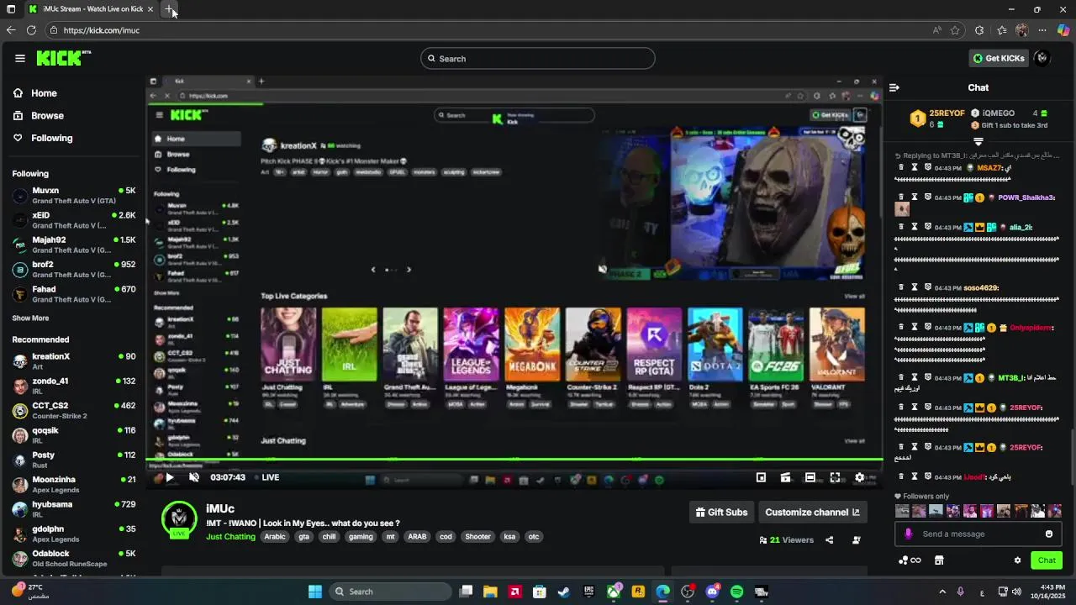Click the green Chat send button
The width and height of the screenshot is (1076, 605).
[x=1047, y=560]
